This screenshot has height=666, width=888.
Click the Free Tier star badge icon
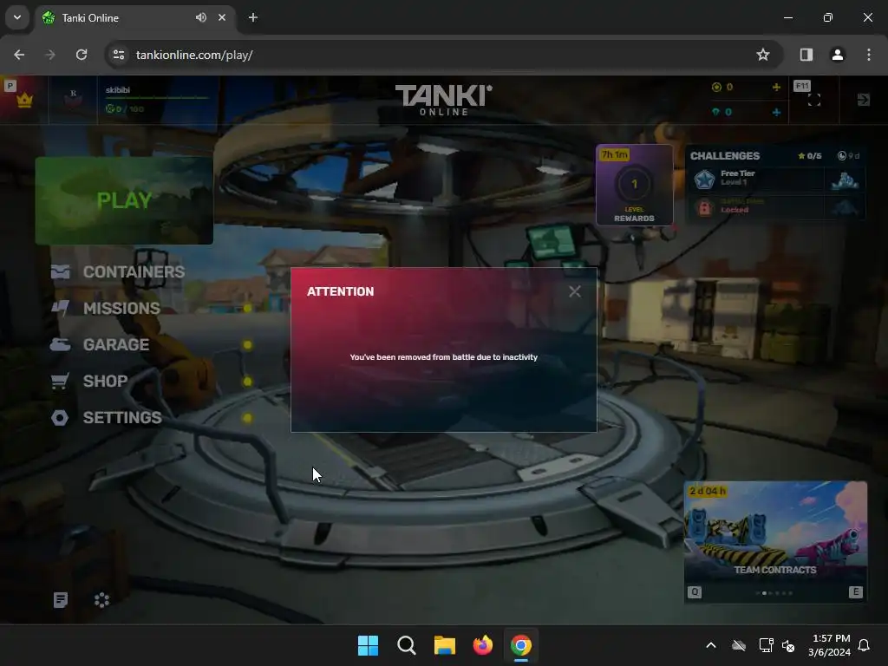click(x=704, y=180)
